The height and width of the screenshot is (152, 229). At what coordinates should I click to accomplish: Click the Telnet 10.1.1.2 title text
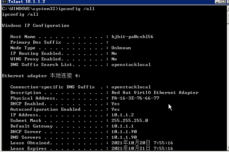click(x=27, y=2)
